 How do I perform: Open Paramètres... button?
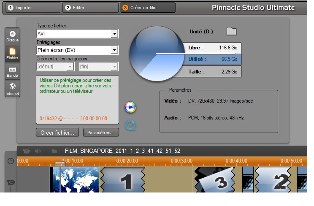(101, 133)
